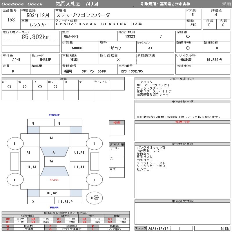Click fuel type ガソリン
This screenshot has width=232, height=232.
(116, 48)
